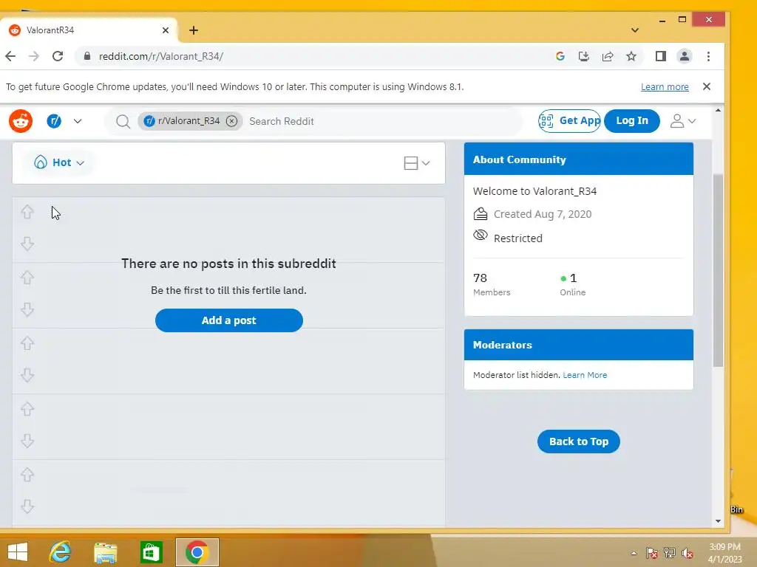Open the Chrome profile icon
Viewport: 757px width, 567px height.
(684, 56)
